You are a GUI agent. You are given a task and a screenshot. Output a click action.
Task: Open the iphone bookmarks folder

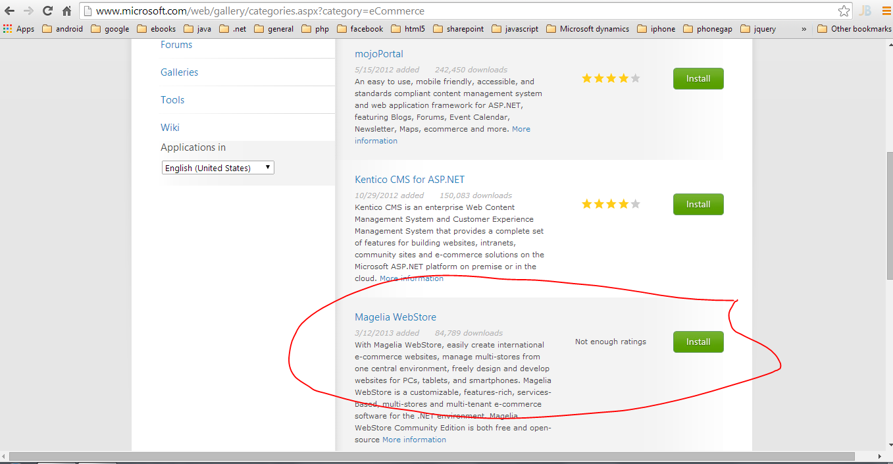(656, 29)
